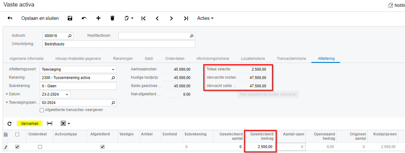Switch to Rekeningen tab
Viewport: 405px width, 153px height.
[123, 59]
